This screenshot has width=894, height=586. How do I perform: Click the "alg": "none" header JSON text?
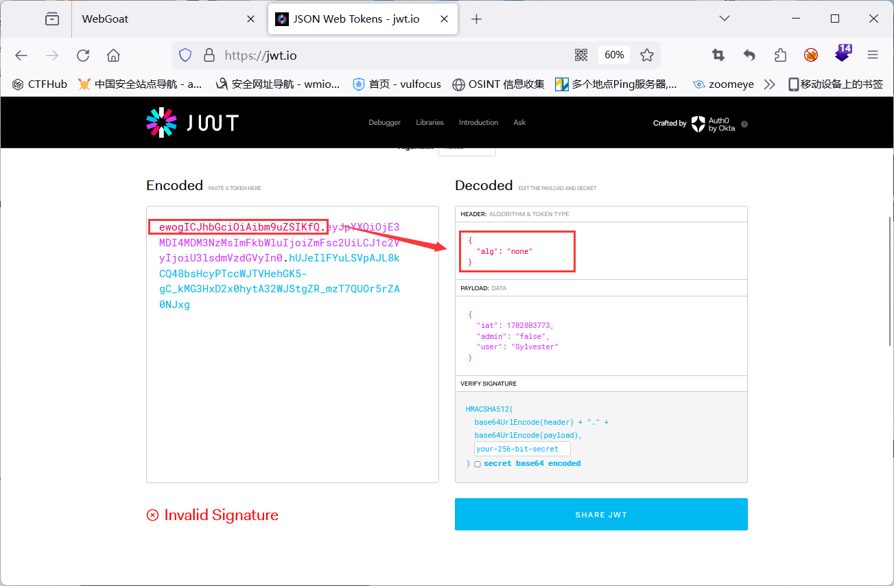504,251
